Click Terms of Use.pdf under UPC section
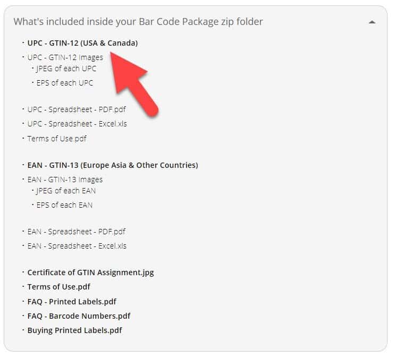This screenshot has height=358, width=404. tap(57, 139)
